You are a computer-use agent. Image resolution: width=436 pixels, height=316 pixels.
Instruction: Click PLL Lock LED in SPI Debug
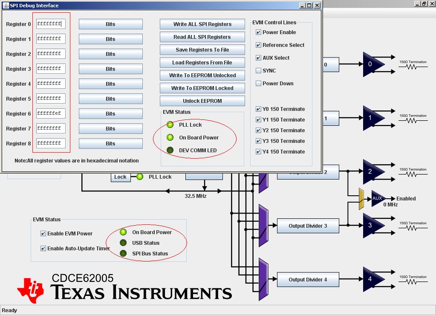pos(170,125)
